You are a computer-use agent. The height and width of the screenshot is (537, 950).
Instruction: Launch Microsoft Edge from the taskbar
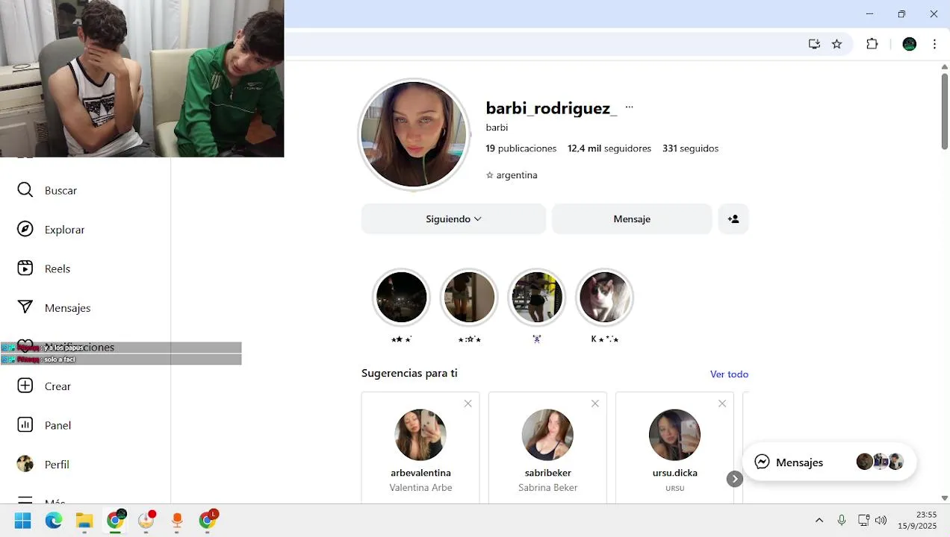[54, 521]
